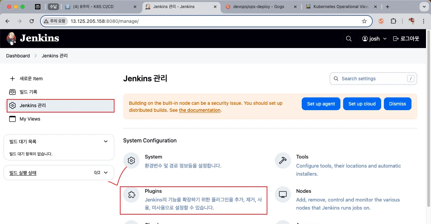Click the Plugins title
Viewport: 431px width, 224px height.
coord(153,191)
